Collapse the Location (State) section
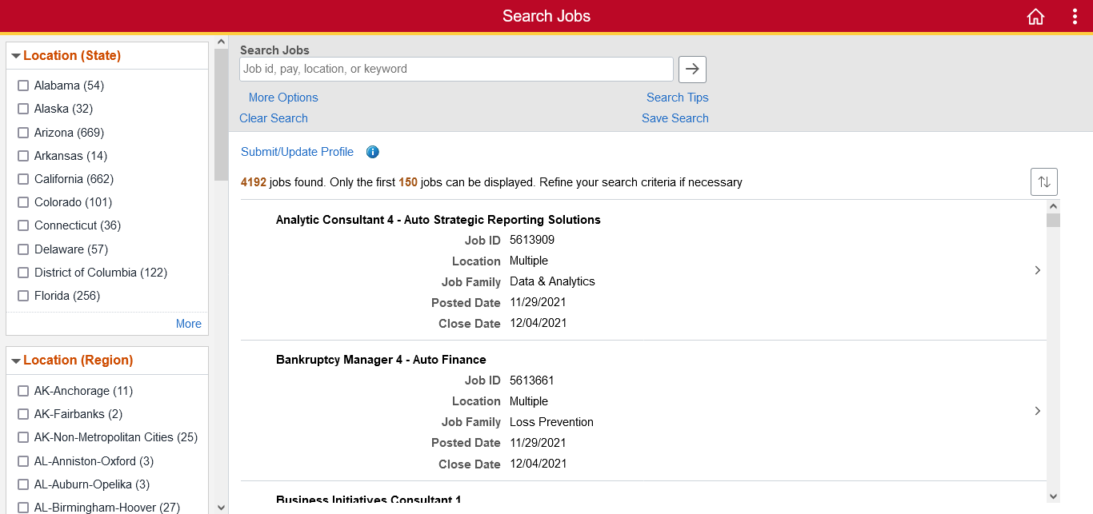1093x514 pixels. [16, 56]
